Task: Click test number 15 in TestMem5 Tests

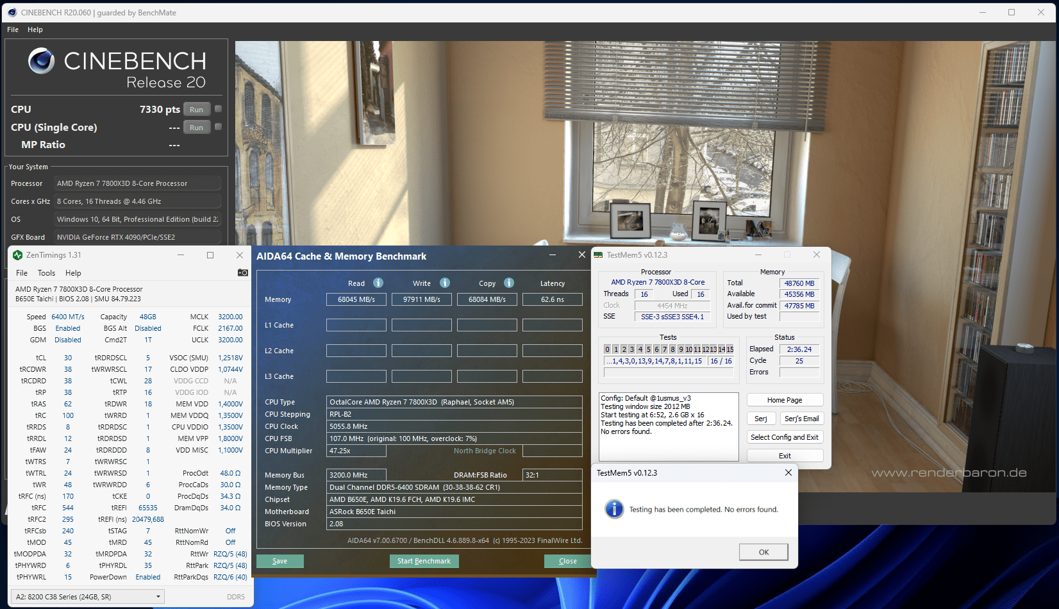Action: pos(730,349)
